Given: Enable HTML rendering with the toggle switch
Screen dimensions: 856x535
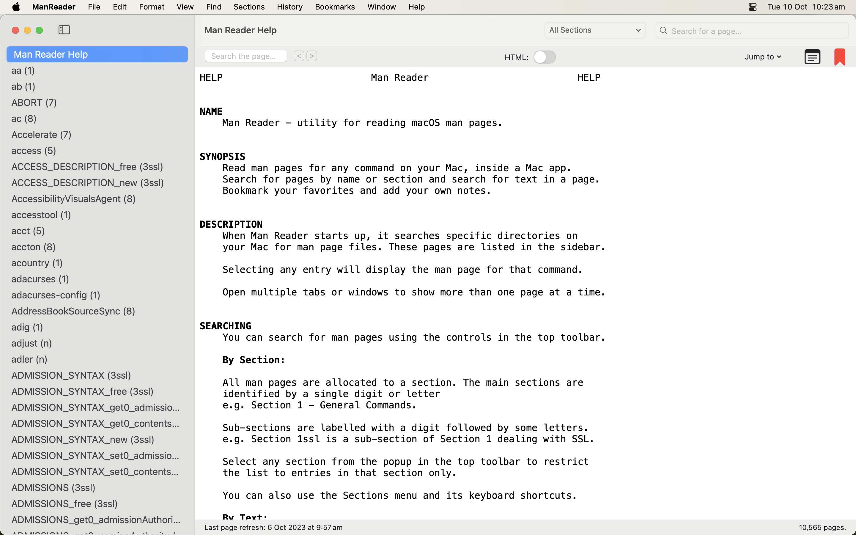Looking at the screenshot, I should click(545, 56).
